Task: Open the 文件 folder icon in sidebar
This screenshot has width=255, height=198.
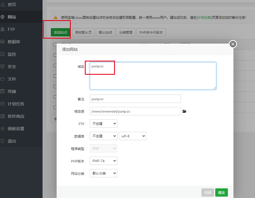Action: point(2,79)
